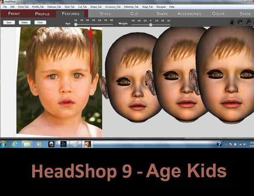Viewport: 254px width, 196px height.
Task: Open the Help menu
Action: (x=172, y=7)
